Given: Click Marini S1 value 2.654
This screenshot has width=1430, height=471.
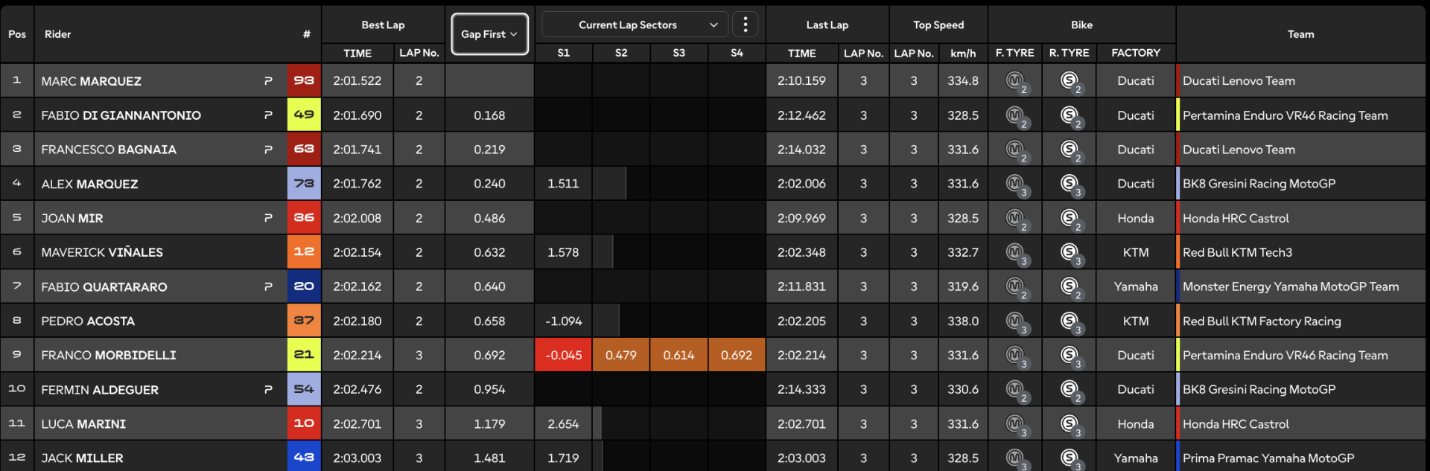Looking at the screenshot, I should (563, 424).
